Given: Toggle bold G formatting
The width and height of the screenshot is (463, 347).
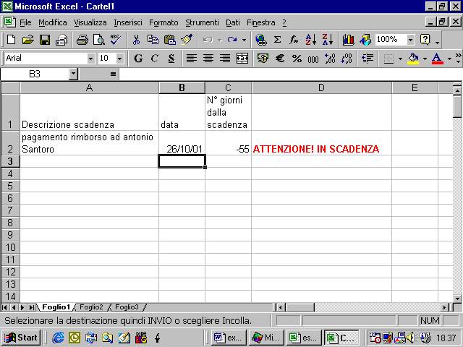Looking at the screenshot, I should (138, 58).
